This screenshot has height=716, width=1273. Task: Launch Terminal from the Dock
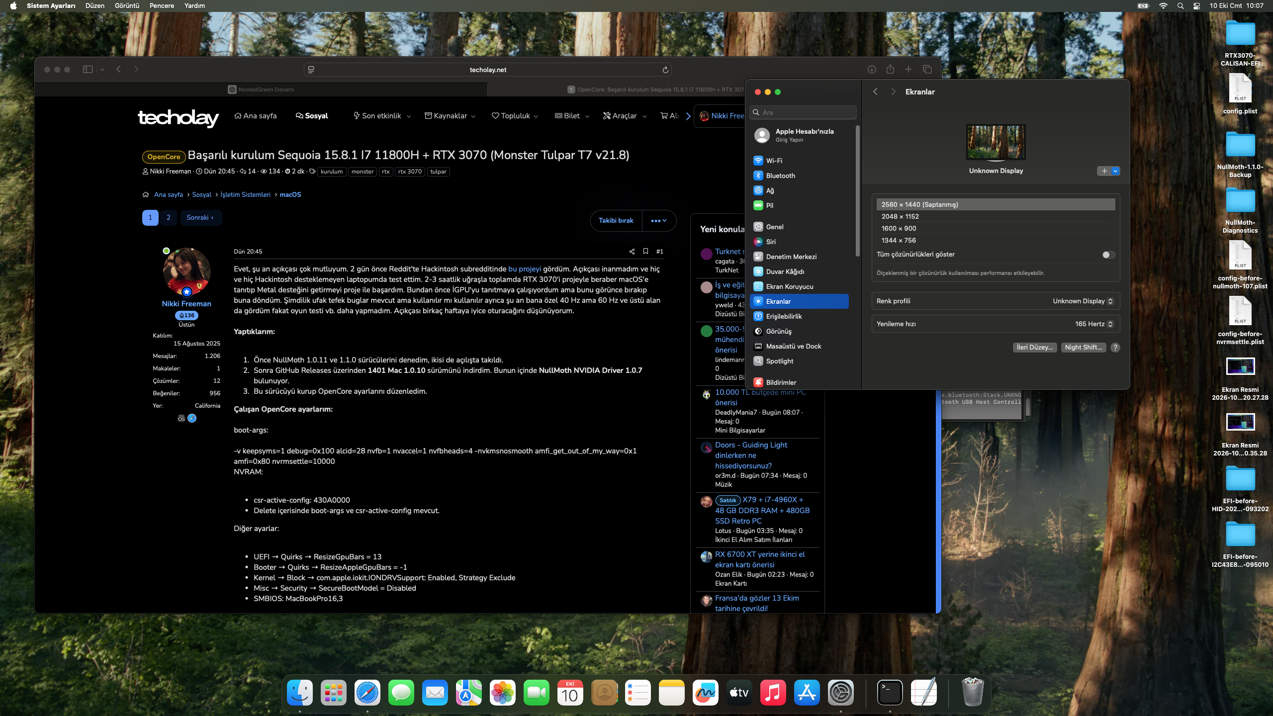(890, 693)
